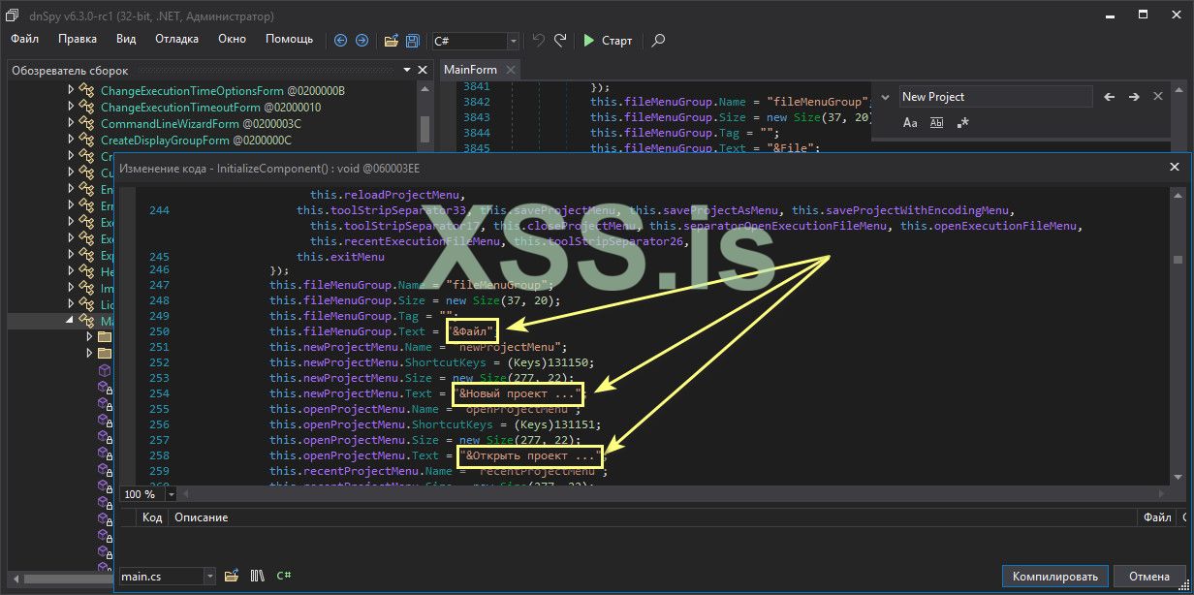
Task: Click the save all disk icon
Action: [x=413, y=41]
